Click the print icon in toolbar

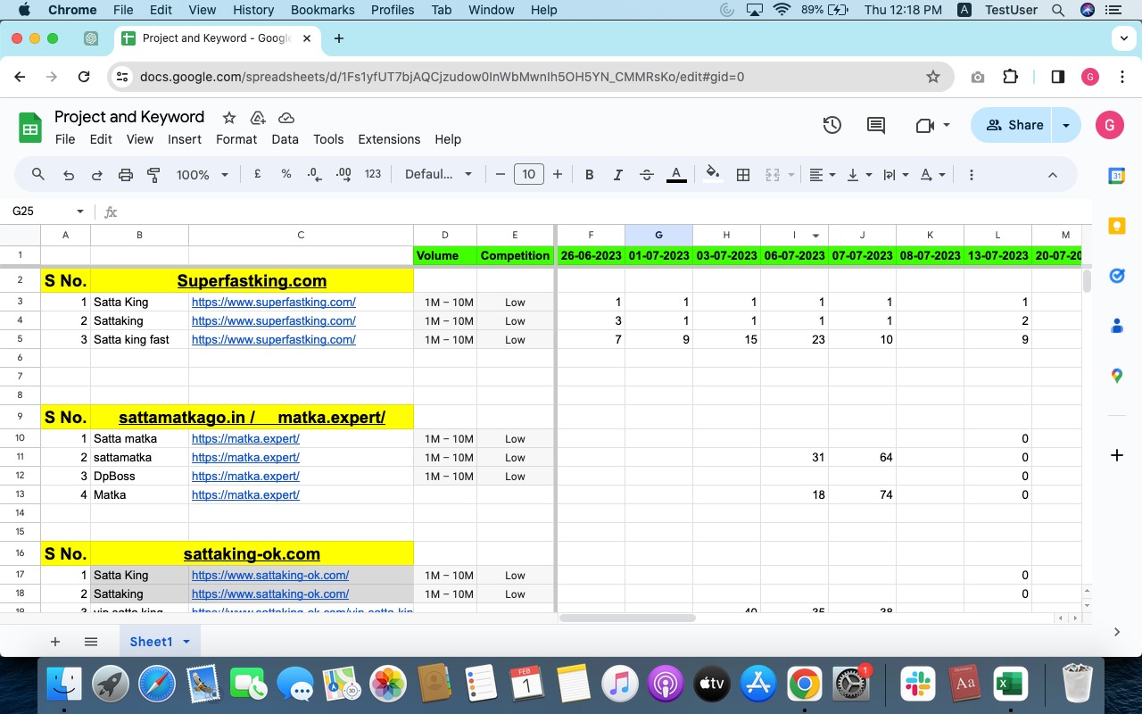pos(126,175)
